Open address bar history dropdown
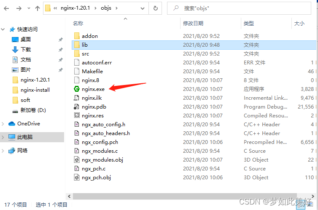318x210 pixels. [x=143, y=8]
